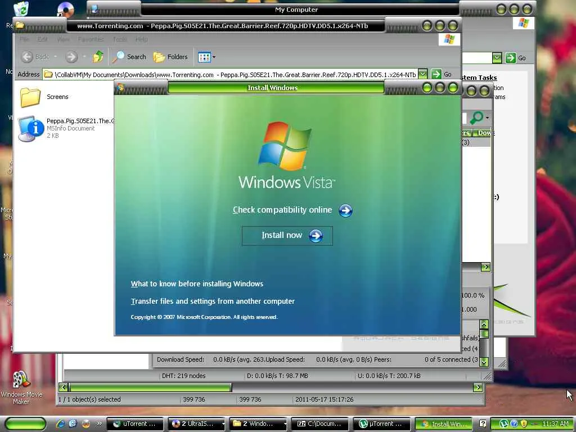Expand the Explorer address bar dropdown

click(x=423, y=74)
